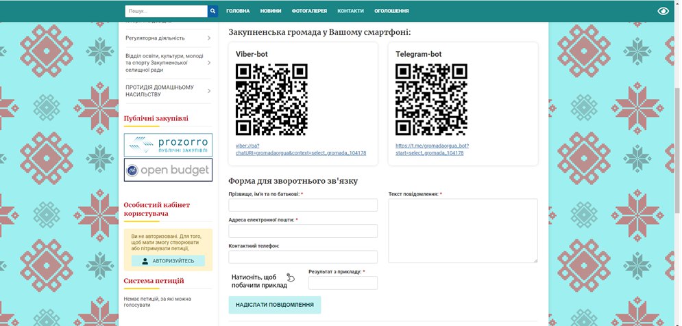The image size is (682, 326).
Task: Click the search input field
Action: pos(166,11)
